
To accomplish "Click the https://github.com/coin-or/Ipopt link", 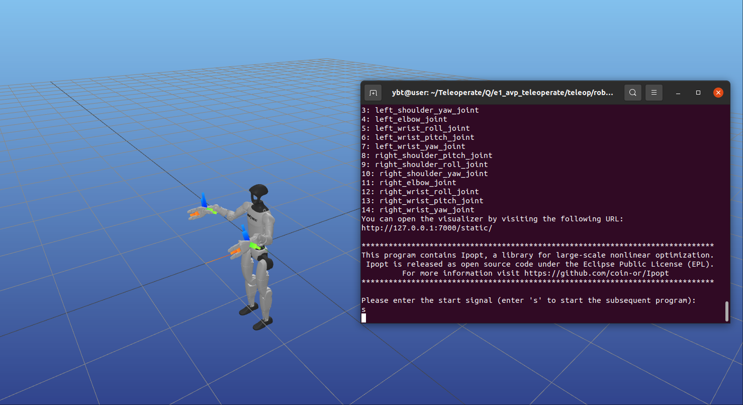I will tap(597, 273).
